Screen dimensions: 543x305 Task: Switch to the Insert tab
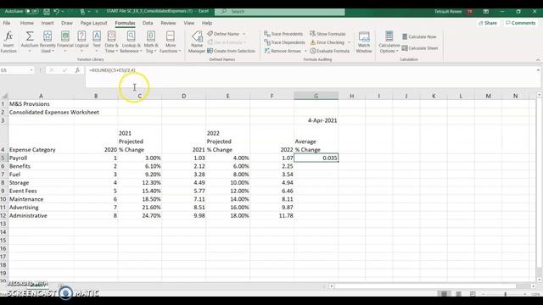click(x=48, y=23)
